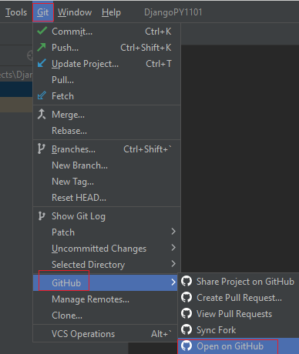The width and height of the screenshot is (299, 354).
Task: Click GitHub icon beside Share Project on GitHub
Action: [186, 281]
